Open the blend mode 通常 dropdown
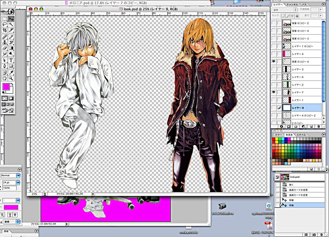The height and width of the screenshot is (237, 329). tap(285, 9)
